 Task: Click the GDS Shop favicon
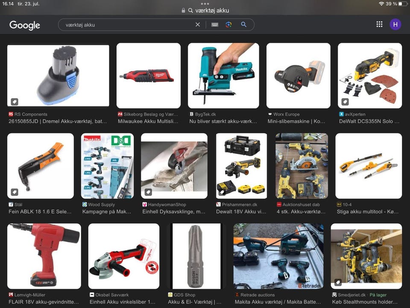pyautogui.click(x=170, y=295)
